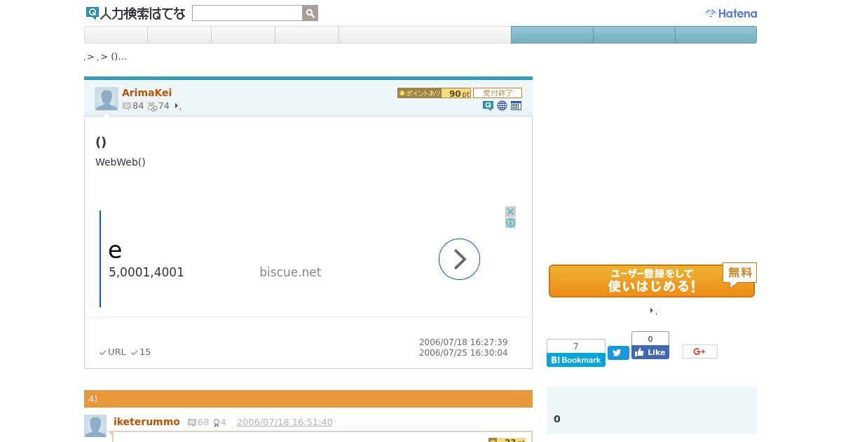Select the rightmost teal navigation tab
This screenshot has width=841, height=442.
click(716, 34)
